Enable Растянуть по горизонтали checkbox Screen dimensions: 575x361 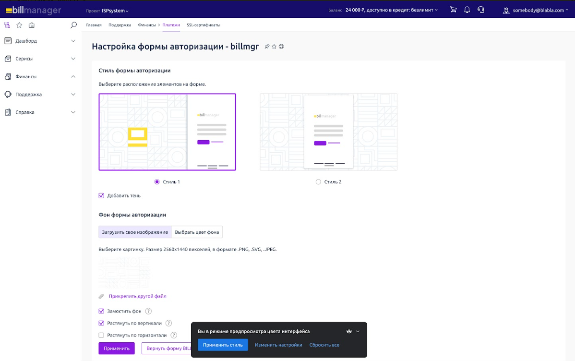tap(101, 335)
